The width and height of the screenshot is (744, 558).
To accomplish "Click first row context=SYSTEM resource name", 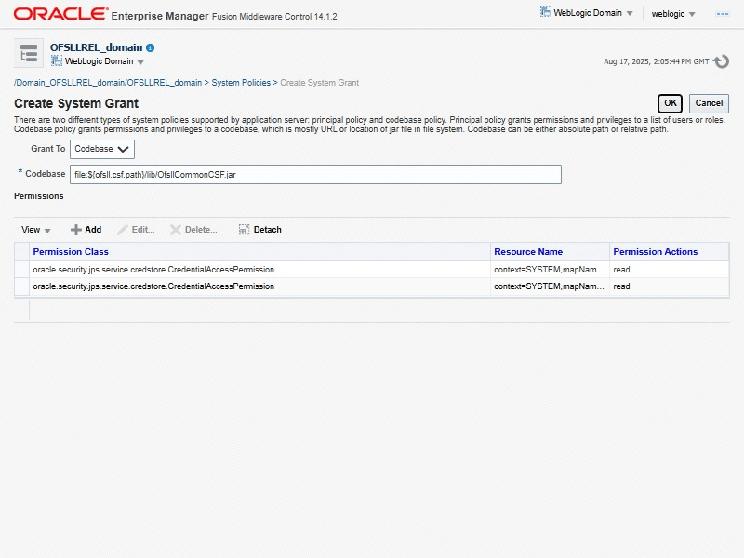I will point(549,270).
